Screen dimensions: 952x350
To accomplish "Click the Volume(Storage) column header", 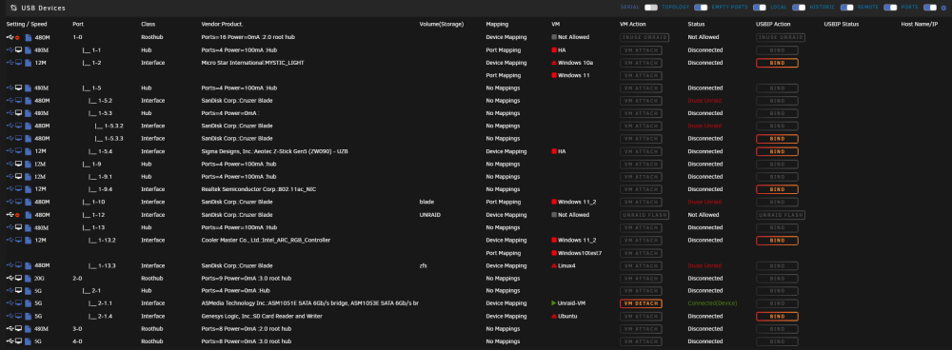I will 442,25.
